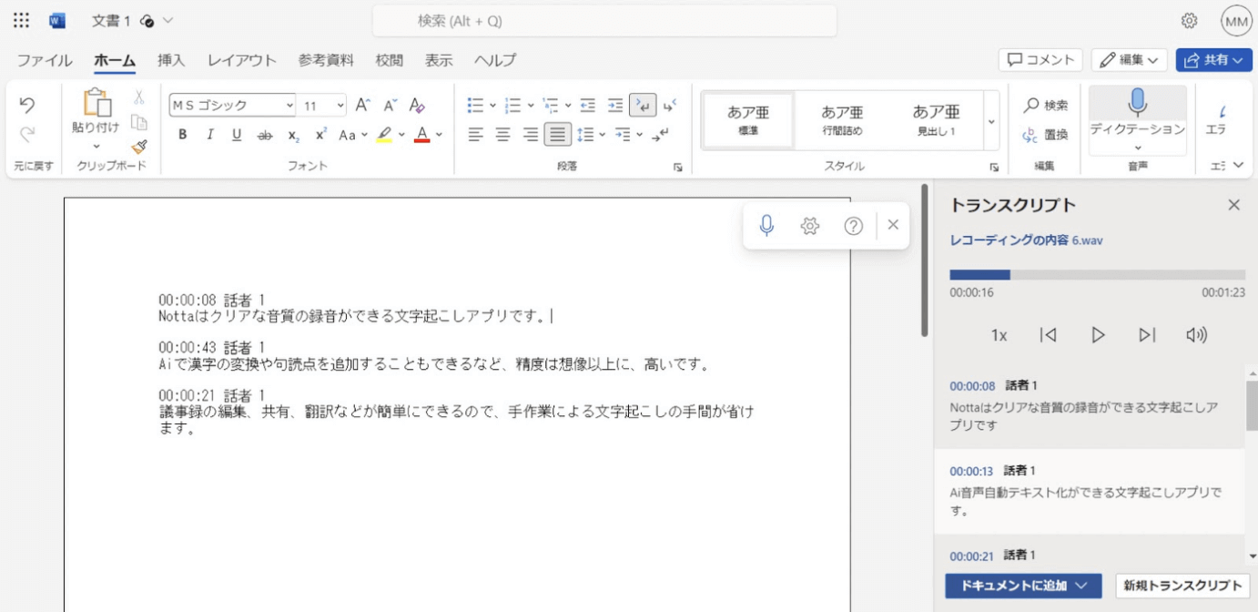Toggle underline formatting
The height and width of the screenshot is (612, 1258).
tap(237, 135)
